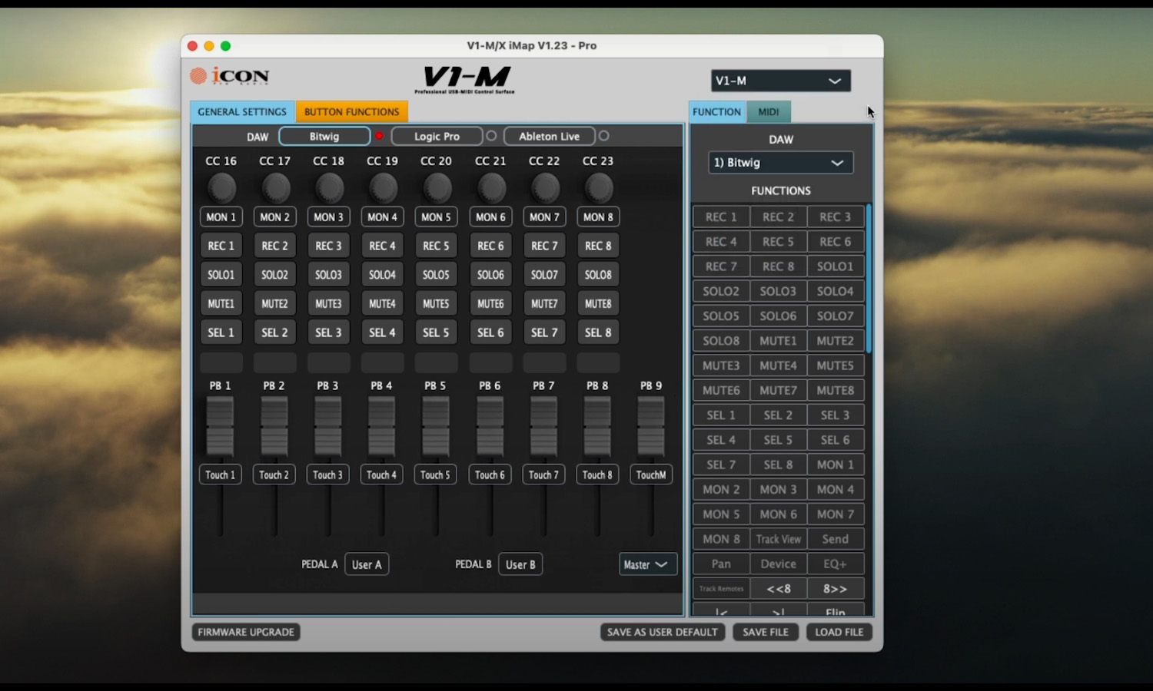Click the CC 21 rotary knob
This screenshot has height=691, width=1153.
pyautogui.click(x=490, y=187)
